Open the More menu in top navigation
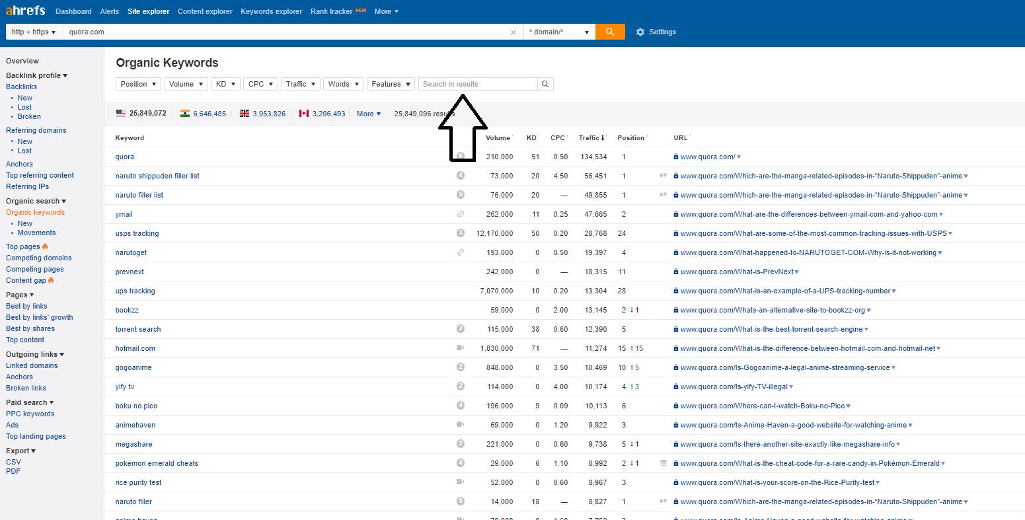1025x520 pixels. [x=386, y=11]
